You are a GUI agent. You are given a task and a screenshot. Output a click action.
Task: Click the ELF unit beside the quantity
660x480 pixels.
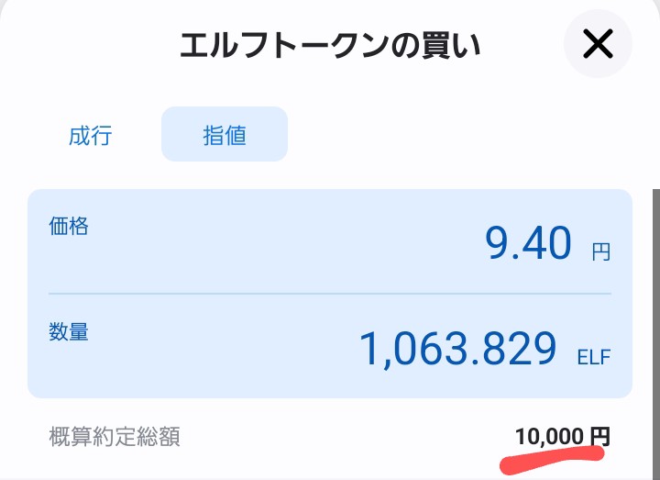(x=593, y=357)
